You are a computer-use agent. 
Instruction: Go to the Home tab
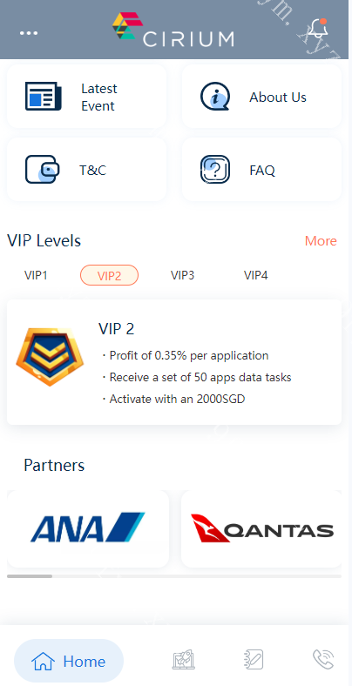(x=69, y=661)
